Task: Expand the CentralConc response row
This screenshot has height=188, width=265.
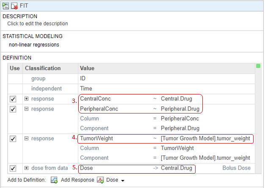Action: tap(26, 99)
